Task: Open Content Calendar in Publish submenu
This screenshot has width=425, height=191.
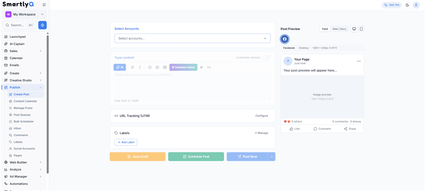Action: point(26,101)
